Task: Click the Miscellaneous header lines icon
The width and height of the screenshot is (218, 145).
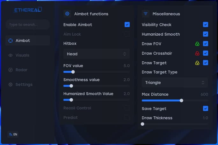Action: point(146,14)
